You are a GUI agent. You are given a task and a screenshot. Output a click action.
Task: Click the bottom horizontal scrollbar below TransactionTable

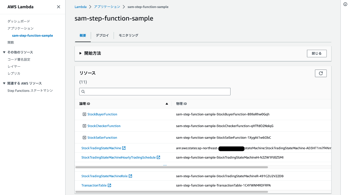point(171,192)
